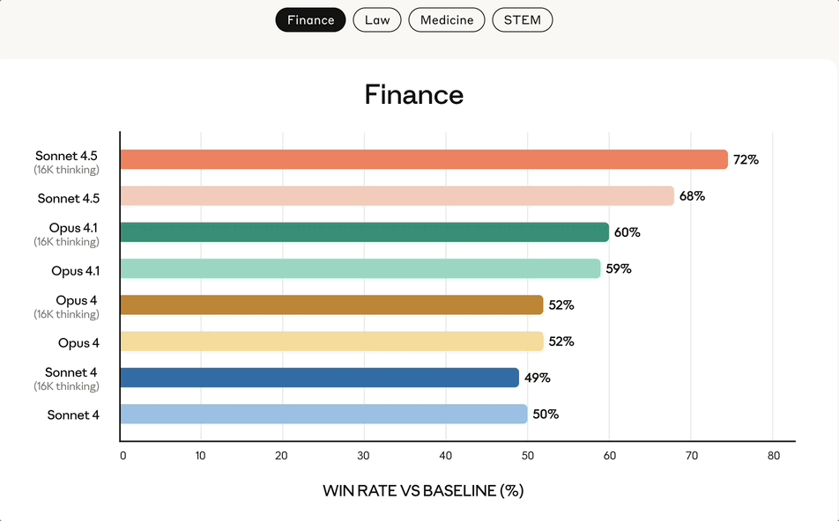Click the pale yellow Opus 4 bar
Viewport: 839px width, 521px height.
(x=331, y=341)
